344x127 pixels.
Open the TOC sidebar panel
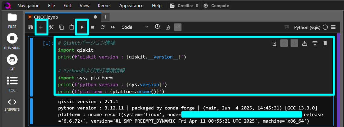[x=12, y=84]
